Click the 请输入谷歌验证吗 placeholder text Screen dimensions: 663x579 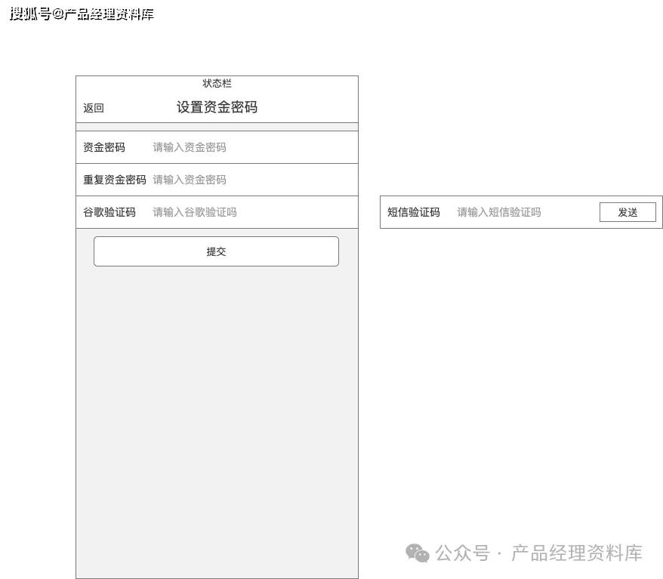(x=194, y=212)
